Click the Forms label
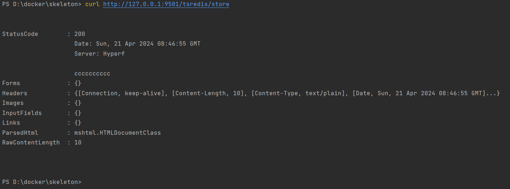Image resolution: width=510 pixels, height=189 pixels. pyautogui.click(x=11, y=83)
